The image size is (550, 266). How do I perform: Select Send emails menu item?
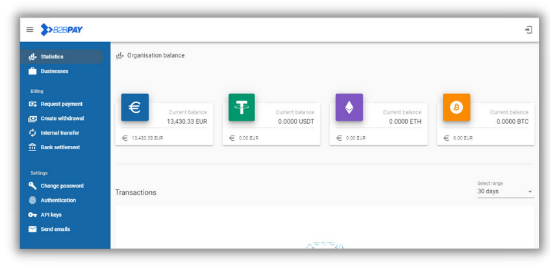point(62,229)
